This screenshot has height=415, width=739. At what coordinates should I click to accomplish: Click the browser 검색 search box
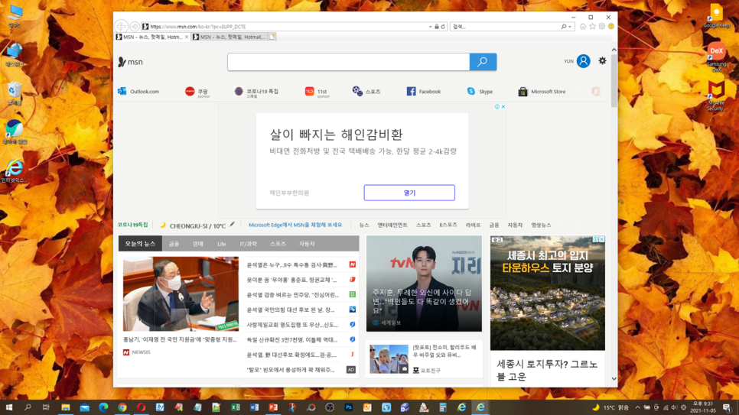pos(506,27)
